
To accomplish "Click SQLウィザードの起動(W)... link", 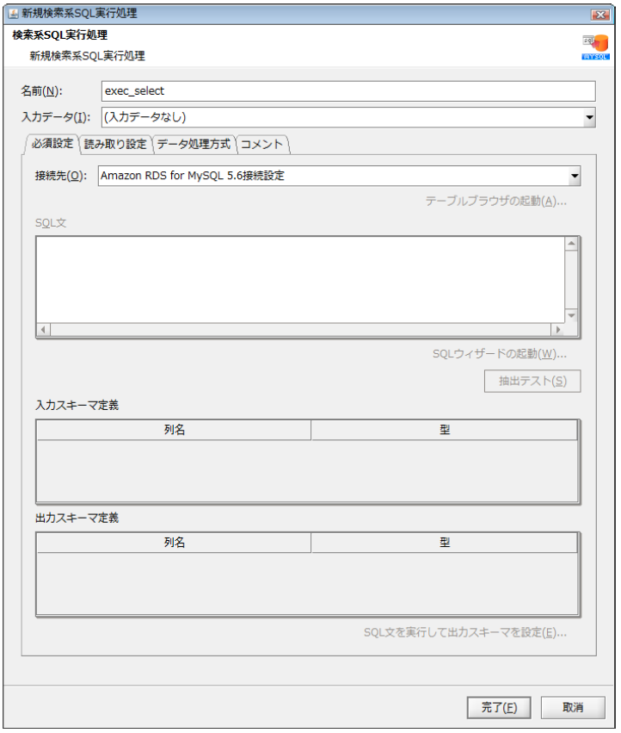I will [x=500, y=354].
